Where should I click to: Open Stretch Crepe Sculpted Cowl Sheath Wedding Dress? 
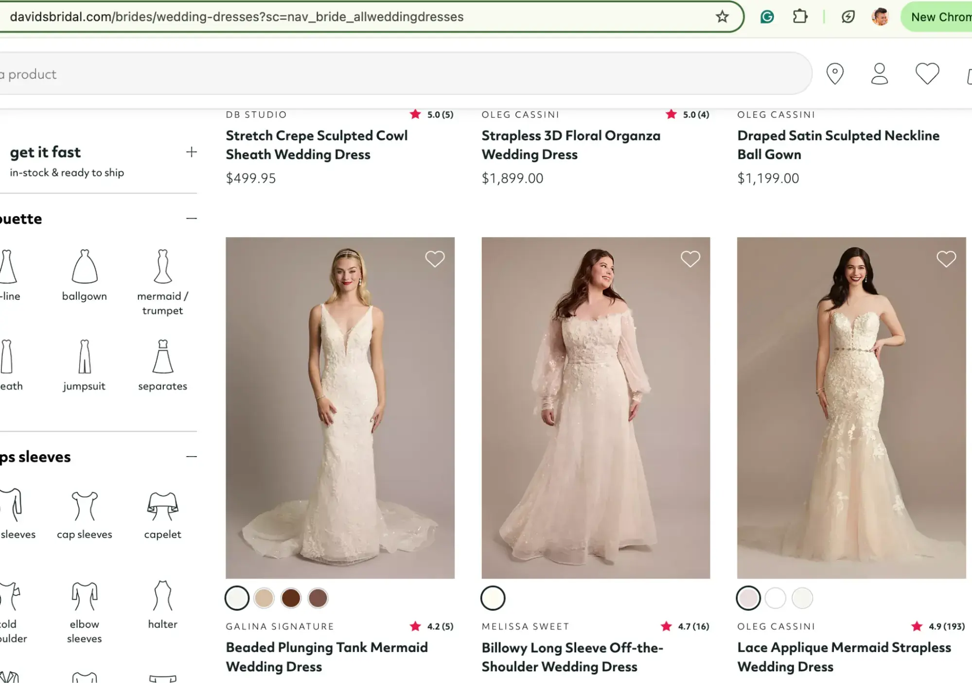click(x=317, y=145)
